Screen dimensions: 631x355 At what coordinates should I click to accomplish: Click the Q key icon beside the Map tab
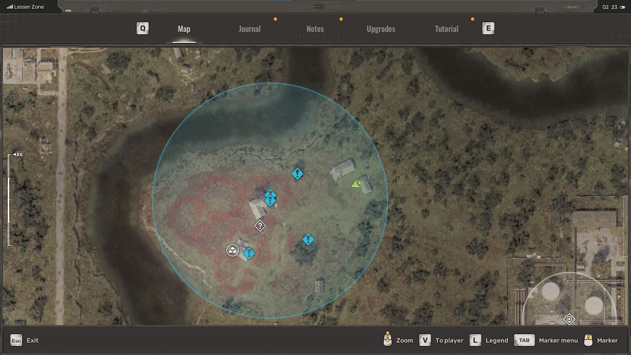[x=141, y=28]
